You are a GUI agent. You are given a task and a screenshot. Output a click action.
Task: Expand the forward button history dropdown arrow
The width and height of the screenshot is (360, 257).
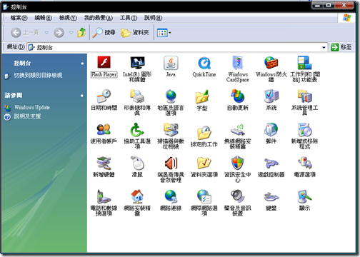pyautogui.click(x=71, y=32)
